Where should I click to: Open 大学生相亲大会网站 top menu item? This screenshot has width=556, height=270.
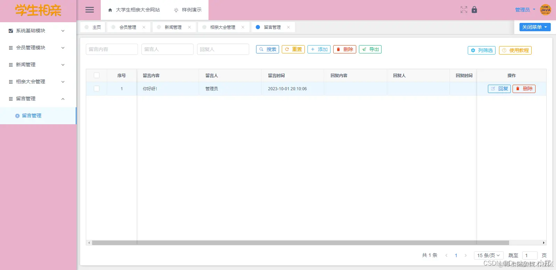(134, 10)
